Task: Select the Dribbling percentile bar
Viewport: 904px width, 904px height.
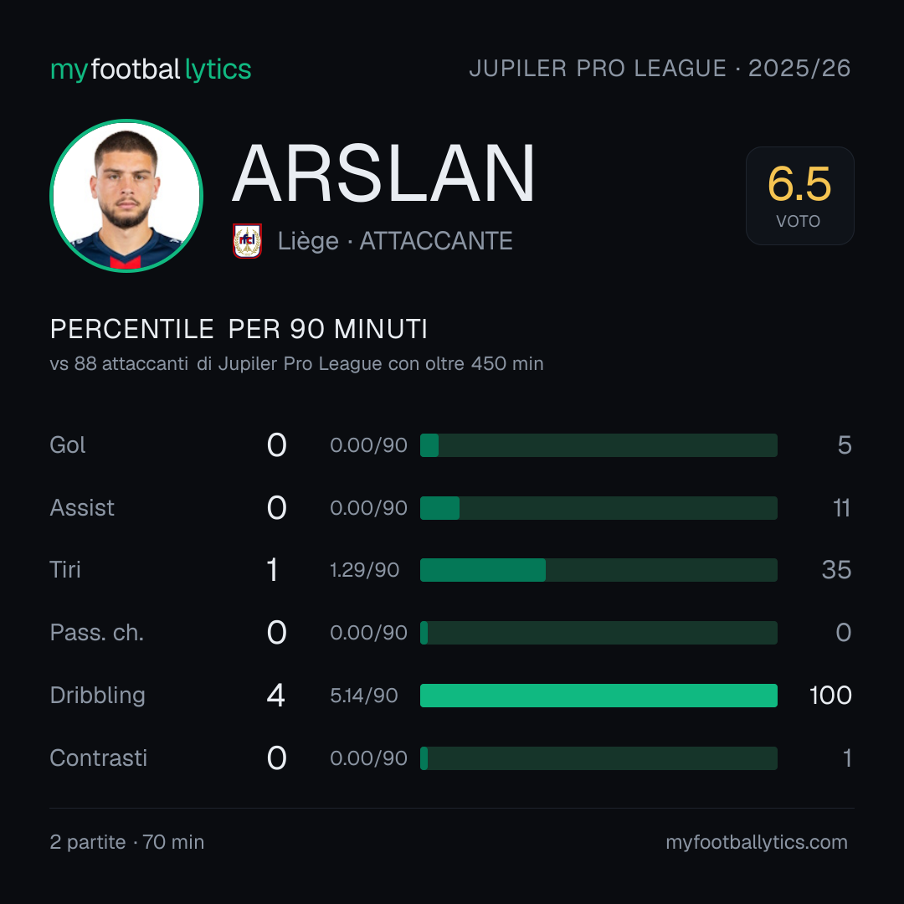Action: coord(598,696)
